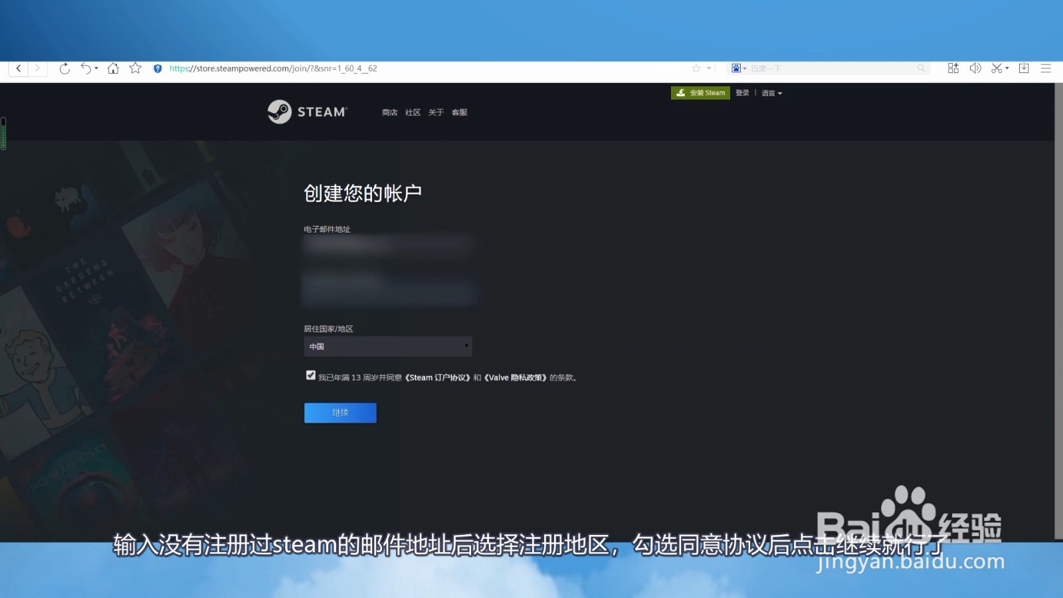Open the 《Valve 隐私政策》 link
Screen dimensions: 1063x598
point(516,377)
